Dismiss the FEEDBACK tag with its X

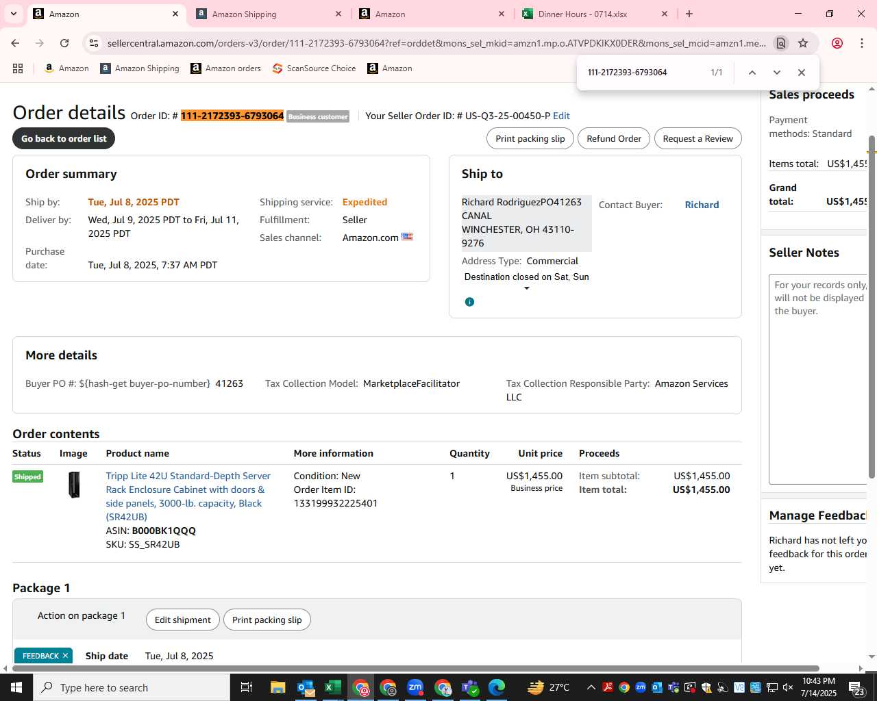[x=65, y=656]
